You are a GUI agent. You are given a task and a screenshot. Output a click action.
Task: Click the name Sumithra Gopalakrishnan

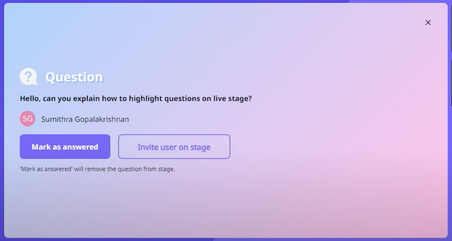coord(85,119)
